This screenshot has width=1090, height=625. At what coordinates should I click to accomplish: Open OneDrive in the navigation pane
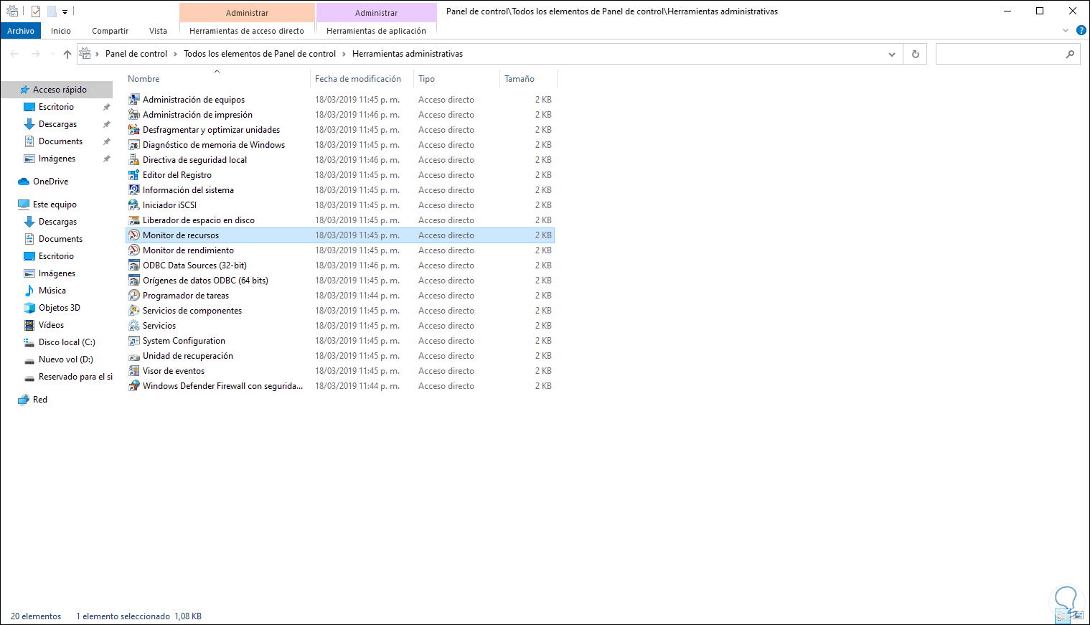pos(50,182)
